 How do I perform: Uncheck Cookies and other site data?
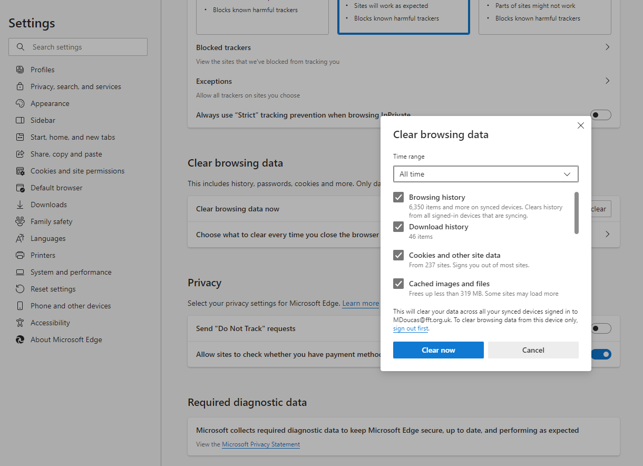click(398, 255)
